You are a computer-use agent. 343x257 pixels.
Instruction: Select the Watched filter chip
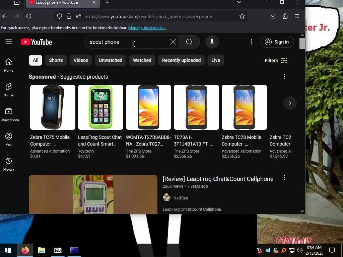click(142, 60)
